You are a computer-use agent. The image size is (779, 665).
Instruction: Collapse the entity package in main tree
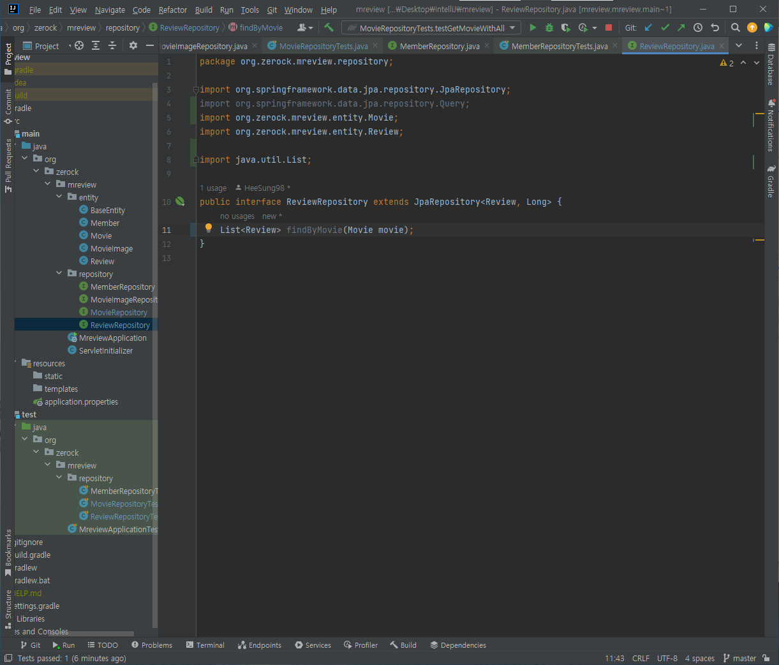coord(60,197)
